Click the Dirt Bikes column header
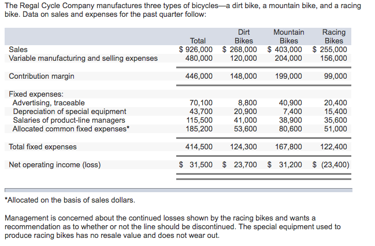Screen dimensions: 375x246 pos(243,36)
